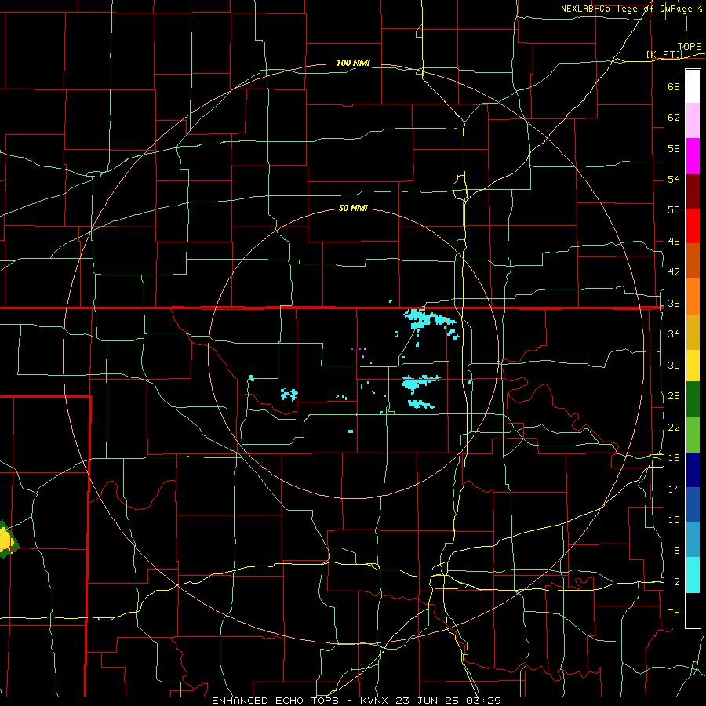Click the light orange legend swatch

tap(693, 297)
